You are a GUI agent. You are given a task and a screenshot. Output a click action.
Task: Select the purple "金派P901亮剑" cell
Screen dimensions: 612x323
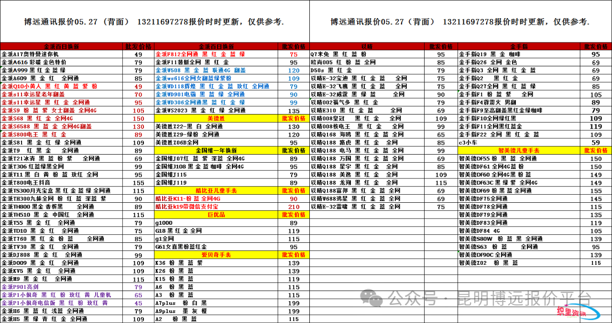tap(62, 287)
